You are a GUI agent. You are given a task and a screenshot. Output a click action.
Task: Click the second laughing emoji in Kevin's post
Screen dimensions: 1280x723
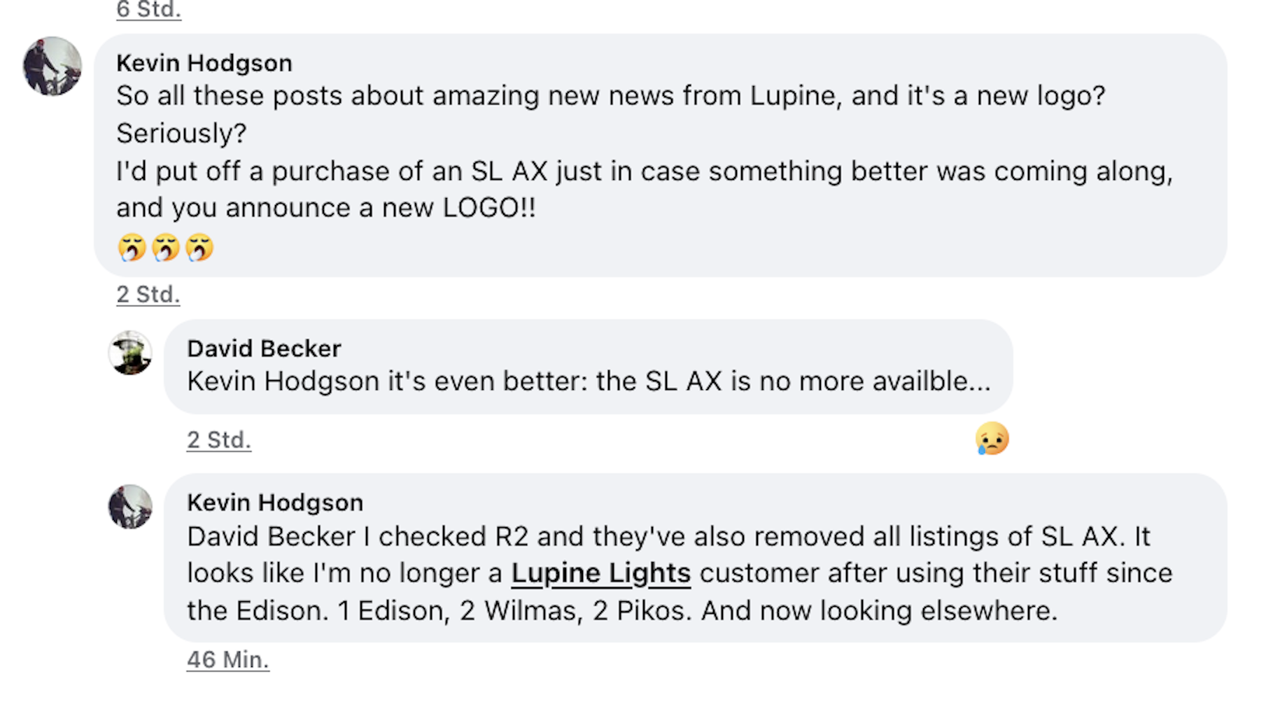[x=164, y=248]
